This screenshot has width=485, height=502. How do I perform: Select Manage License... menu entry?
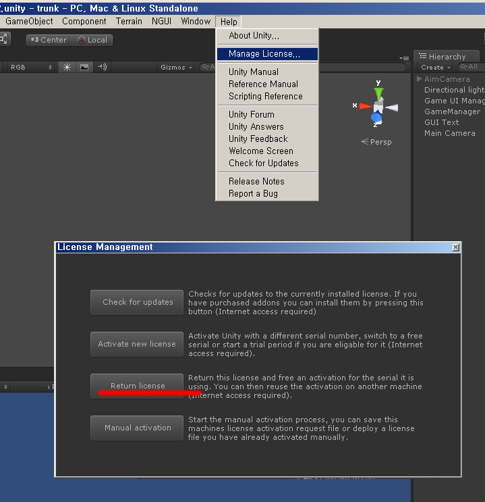coord(267,54)
